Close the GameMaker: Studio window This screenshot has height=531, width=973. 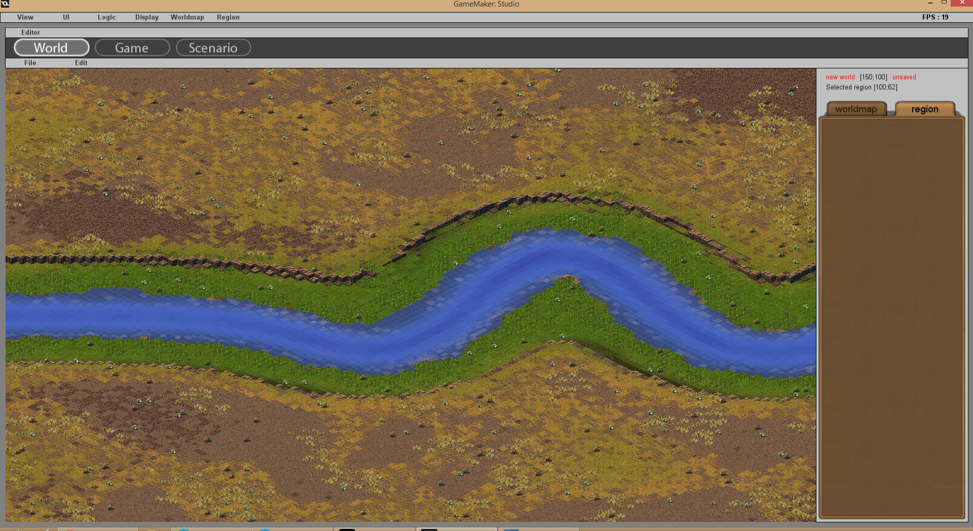tap(962, 3)
